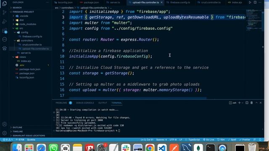Image resolution: width=269 pixels, height=151 pixels.
Task: Open the Accounts icon in activity bar
Action: click(5, 124)
